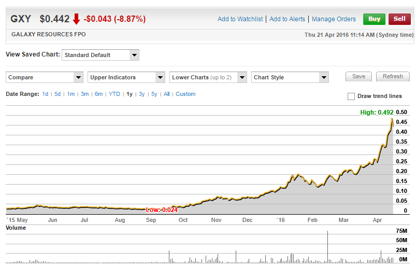Expand the Lower Charts dropdown
The height and width of the screenshot is (266, 417).
tap(208, 77)
